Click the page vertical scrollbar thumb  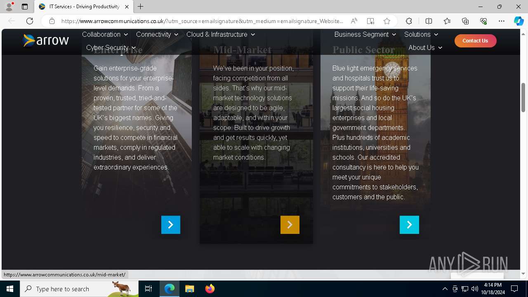[523, 98]
